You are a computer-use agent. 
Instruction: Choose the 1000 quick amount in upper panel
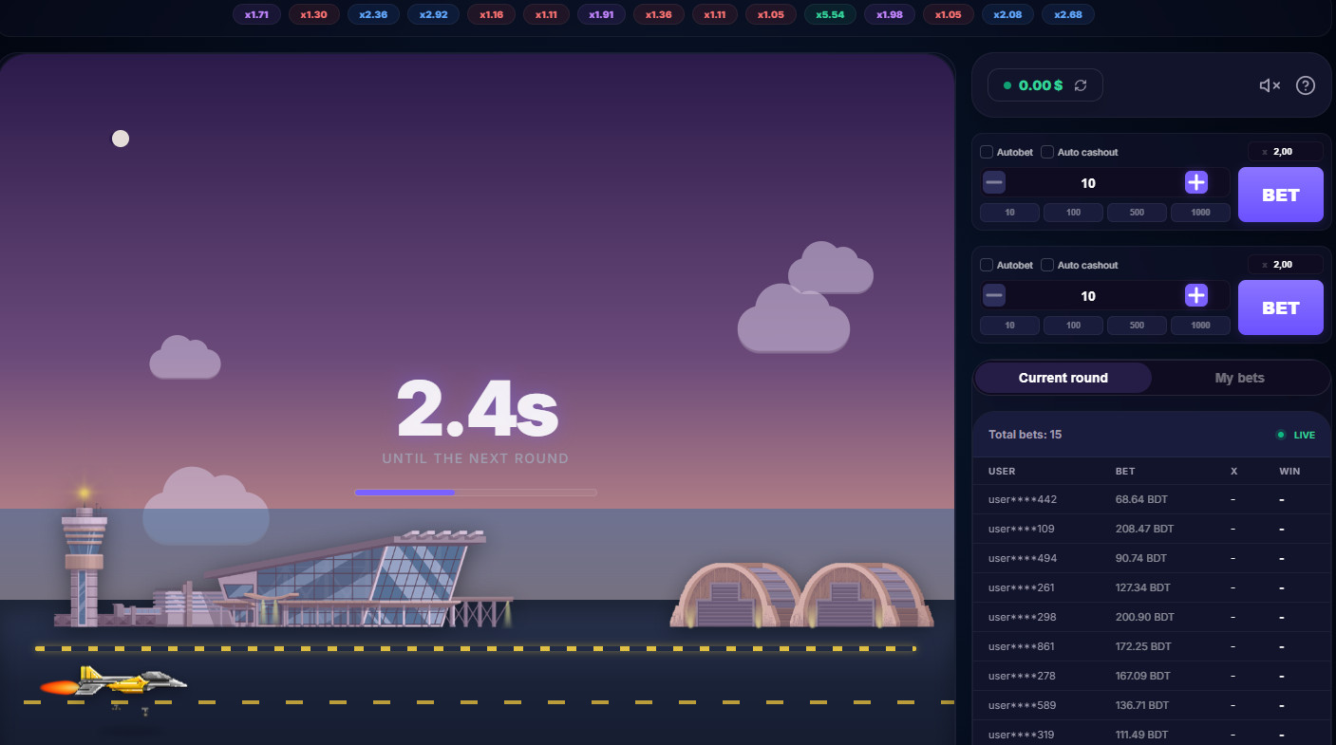tap(1200, 213)
